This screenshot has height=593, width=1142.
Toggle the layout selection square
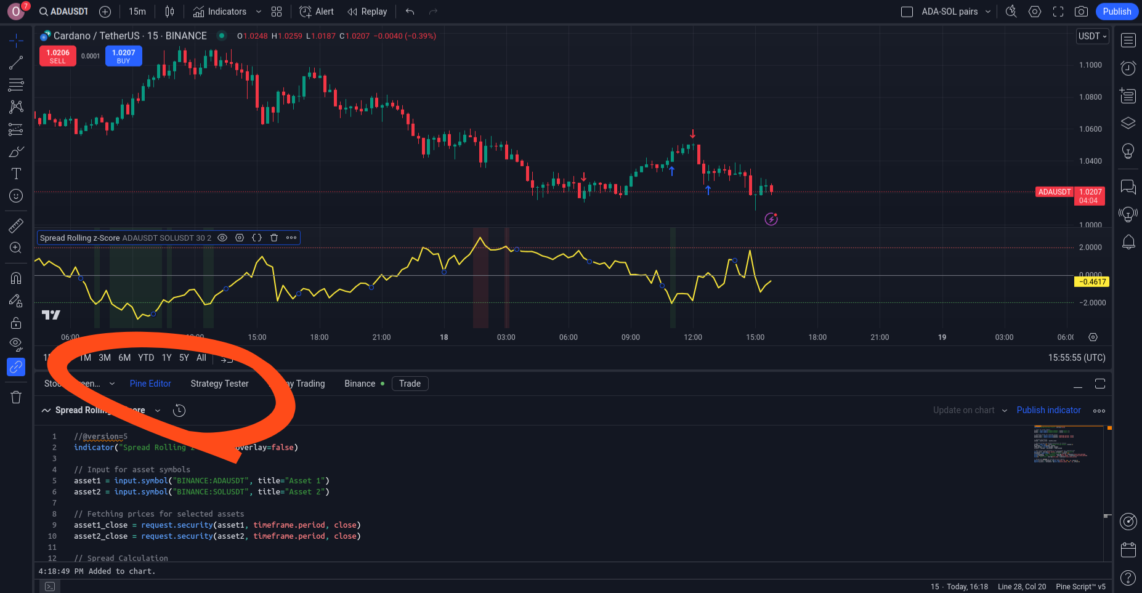point(907,12)
